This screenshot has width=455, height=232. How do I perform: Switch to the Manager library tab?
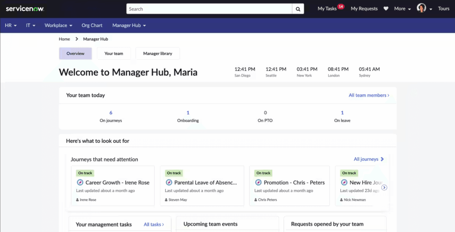158,53
